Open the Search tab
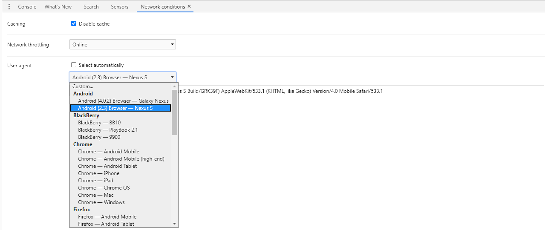The image size is (545, 230). tap(91, 7)
